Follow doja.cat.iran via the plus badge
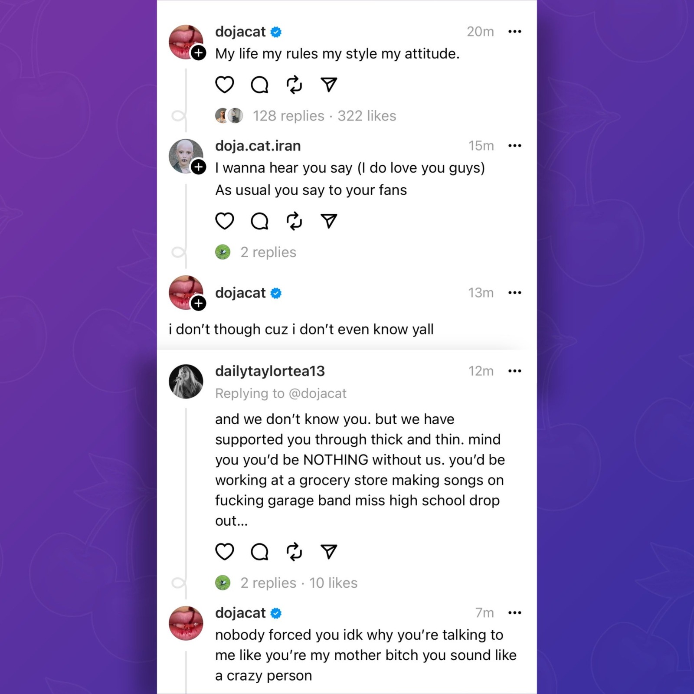This screenshot has width=694, height=694. click(x=199, y=167)
